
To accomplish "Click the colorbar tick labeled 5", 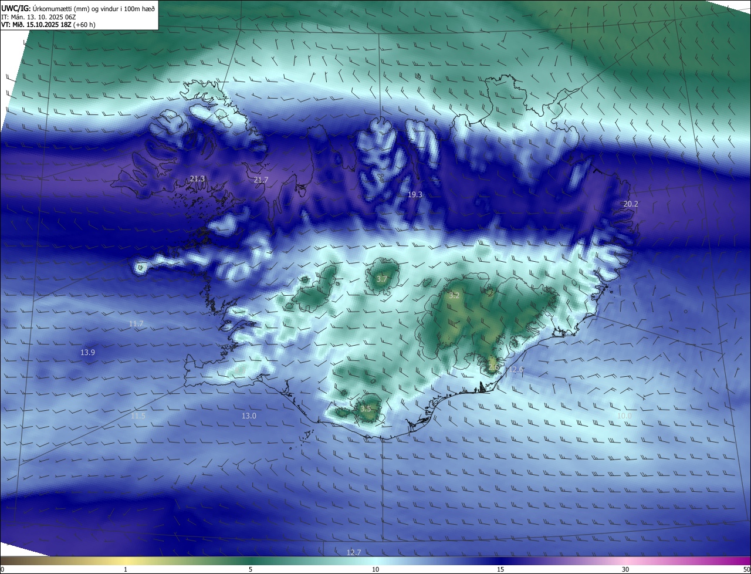I will (x=251, y=569).
